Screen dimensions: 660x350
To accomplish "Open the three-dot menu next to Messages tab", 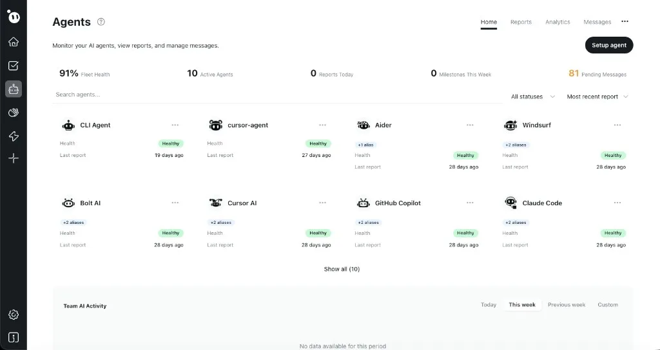I will tap(625, 21).
